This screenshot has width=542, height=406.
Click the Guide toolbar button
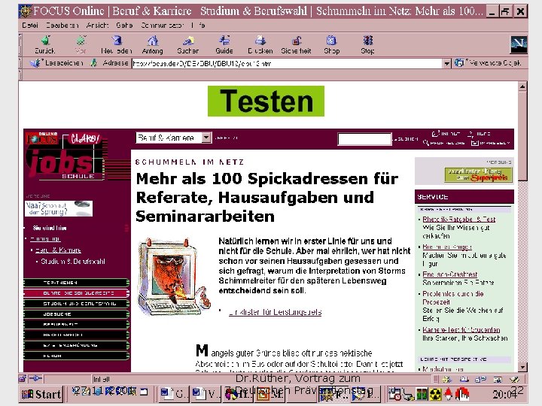click(x=224, y=45)
